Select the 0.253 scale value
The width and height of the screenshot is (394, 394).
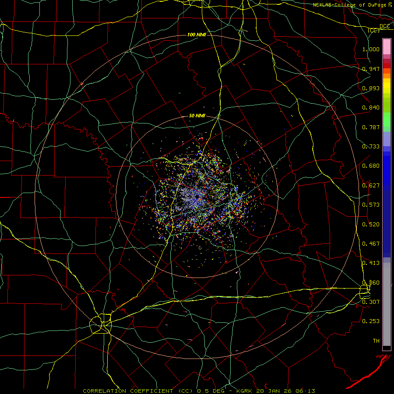371,321
